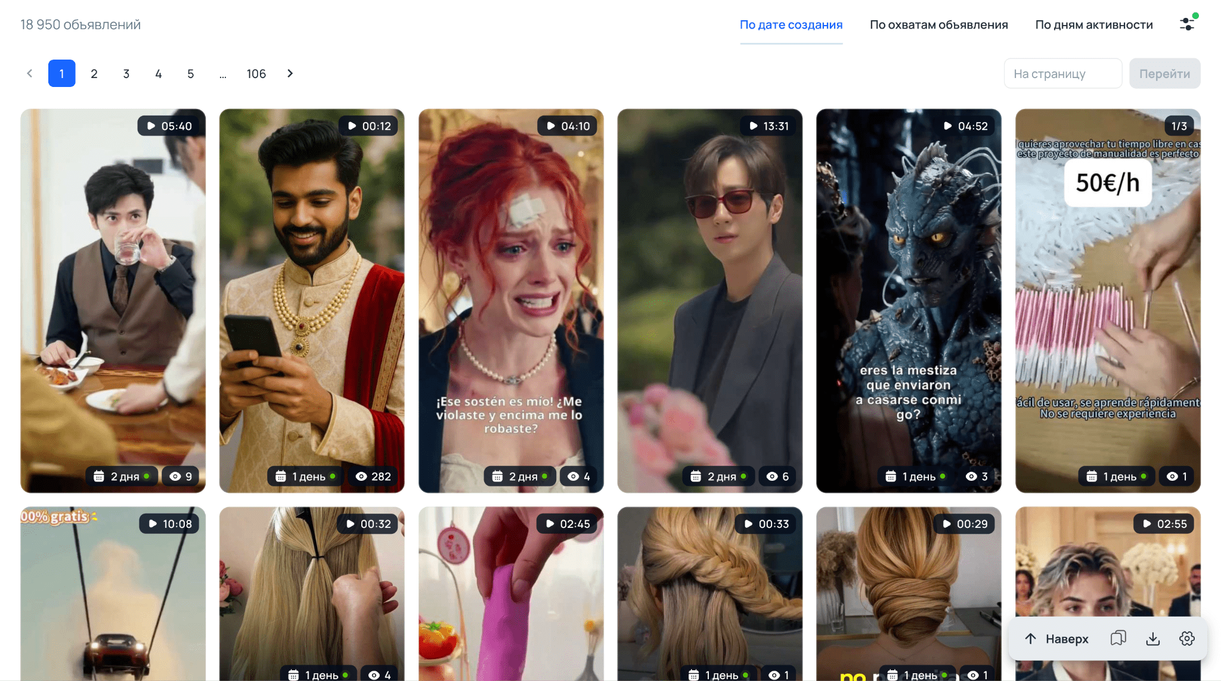1221x681 pixels.
Task: Click the 00:32 duration play badge
Action: coord(368,524)
